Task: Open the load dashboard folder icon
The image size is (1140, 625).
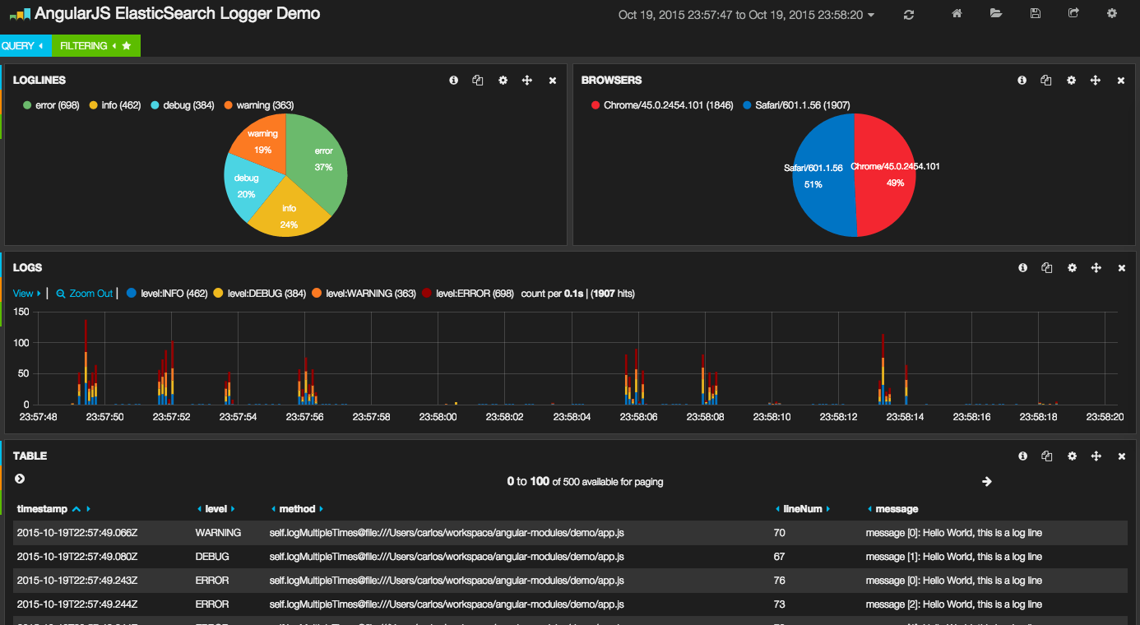Action: pos(996,13)
